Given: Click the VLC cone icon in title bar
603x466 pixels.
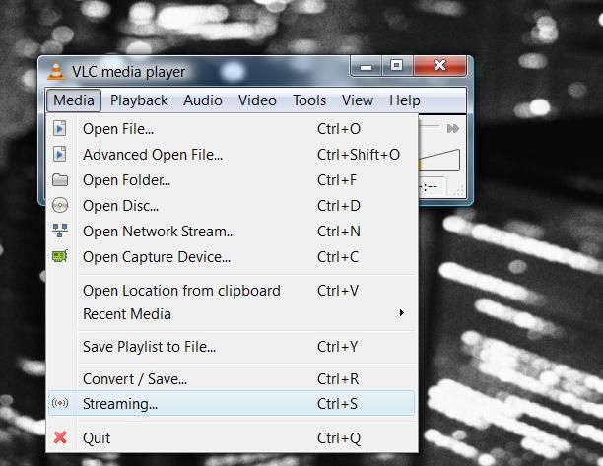Looking at the screenshot, I should click(x=56, y=71).
